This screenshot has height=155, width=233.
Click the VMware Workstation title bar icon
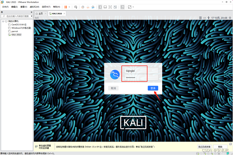click(x=2, y=2)
